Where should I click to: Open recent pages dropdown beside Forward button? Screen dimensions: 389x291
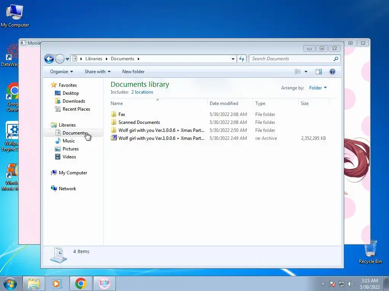click(x=67, y=59)
